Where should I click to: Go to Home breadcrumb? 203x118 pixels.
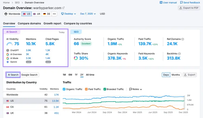[6, 3]
